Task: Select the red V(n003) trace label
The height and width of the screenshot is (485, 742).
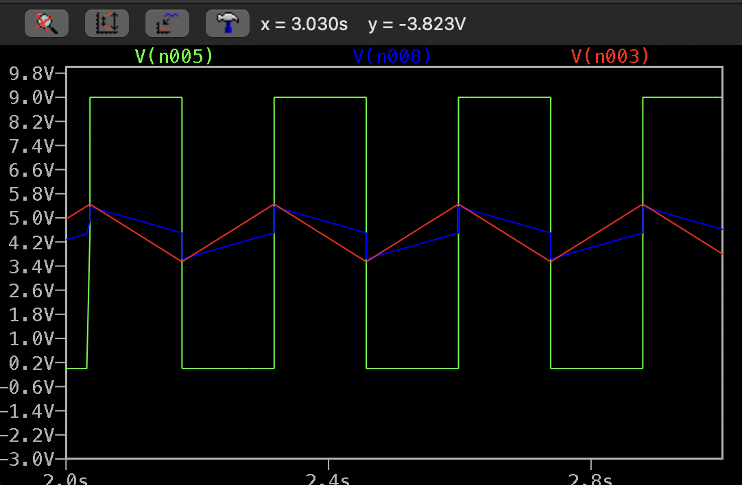Action: coord(610,56)
